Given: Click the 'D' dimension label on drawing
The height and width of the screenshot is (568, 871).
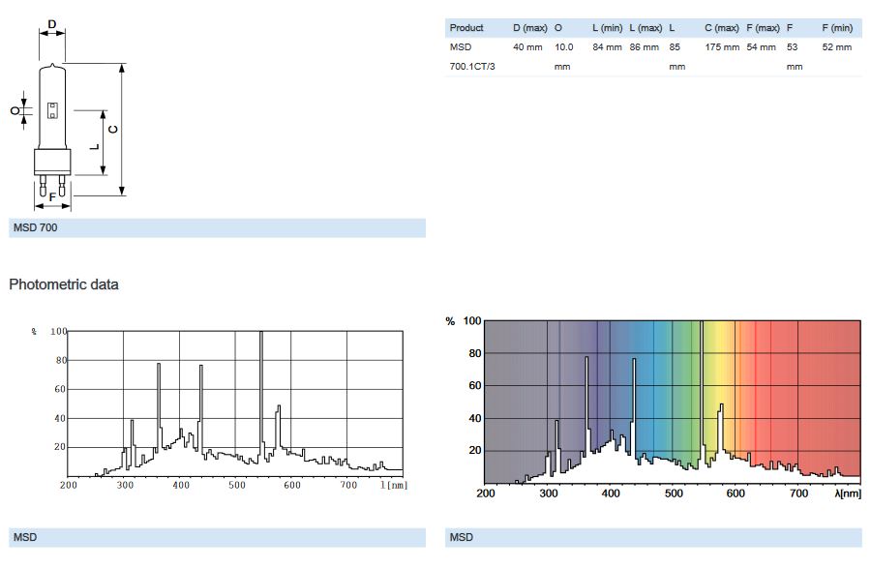Looking at the screenshot, I should click(x=51, y=24).
